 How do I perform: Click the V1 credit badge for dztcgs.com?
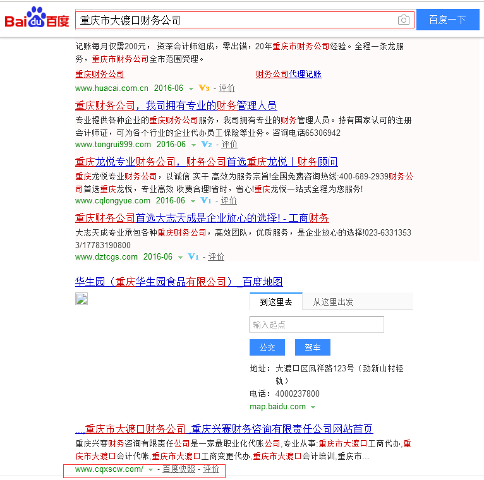[x=193, y=257]
